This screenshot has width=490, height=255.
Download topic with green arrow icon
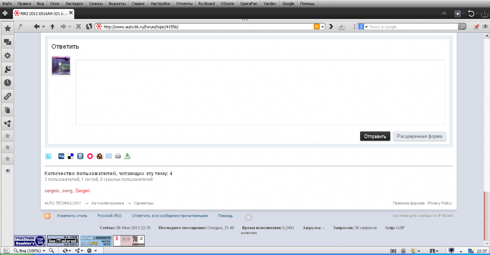pos(127,156)
